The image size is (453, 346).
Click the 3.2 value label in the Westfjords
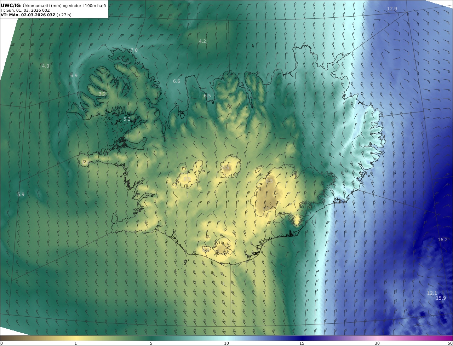click(102, 94)
